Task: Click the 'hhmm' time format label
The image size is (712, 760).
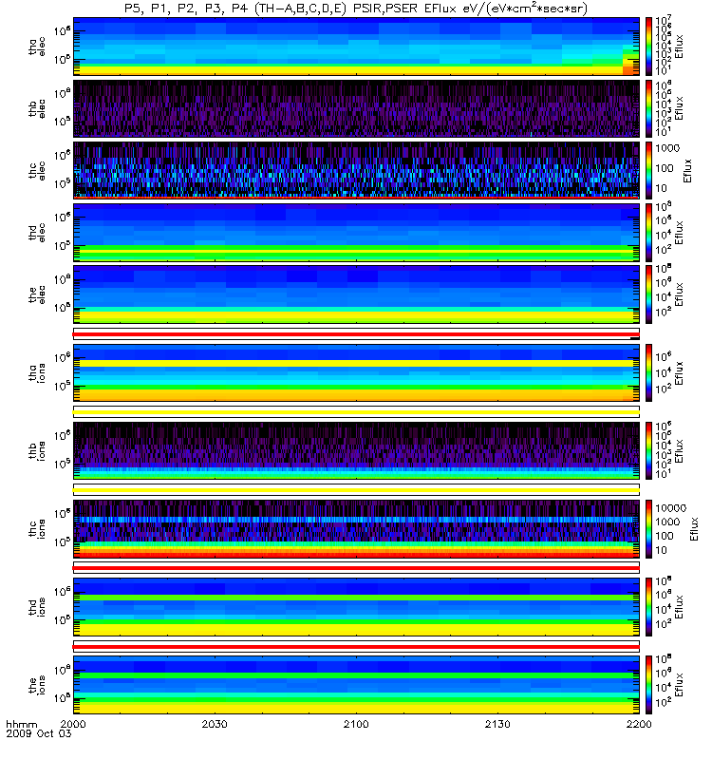Action: (x=21, y=724)
